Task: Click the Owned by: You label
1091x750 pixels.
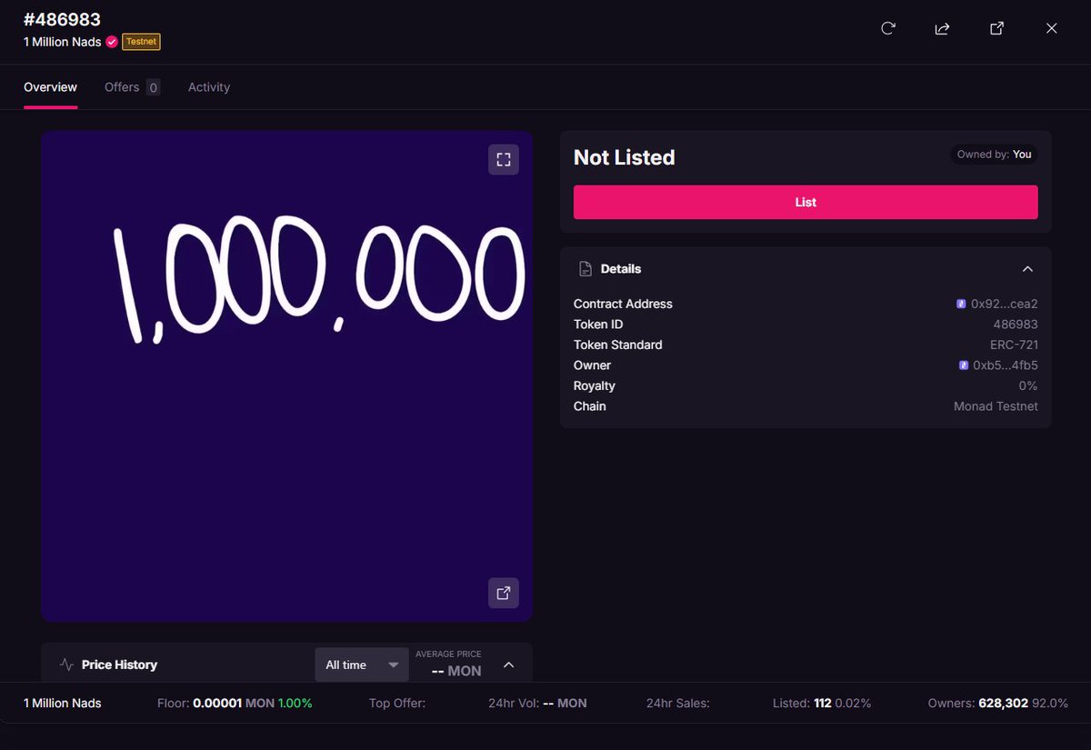Action: pos(994,155)
